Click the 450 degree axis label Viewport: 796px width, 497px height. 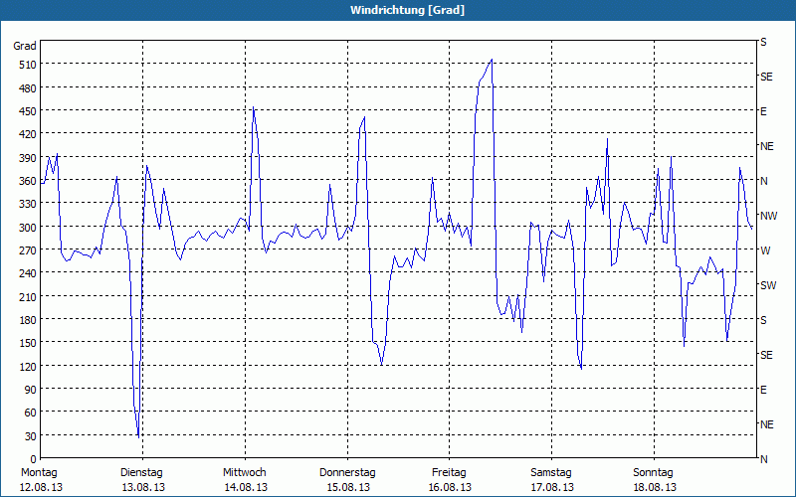(29, 111)
